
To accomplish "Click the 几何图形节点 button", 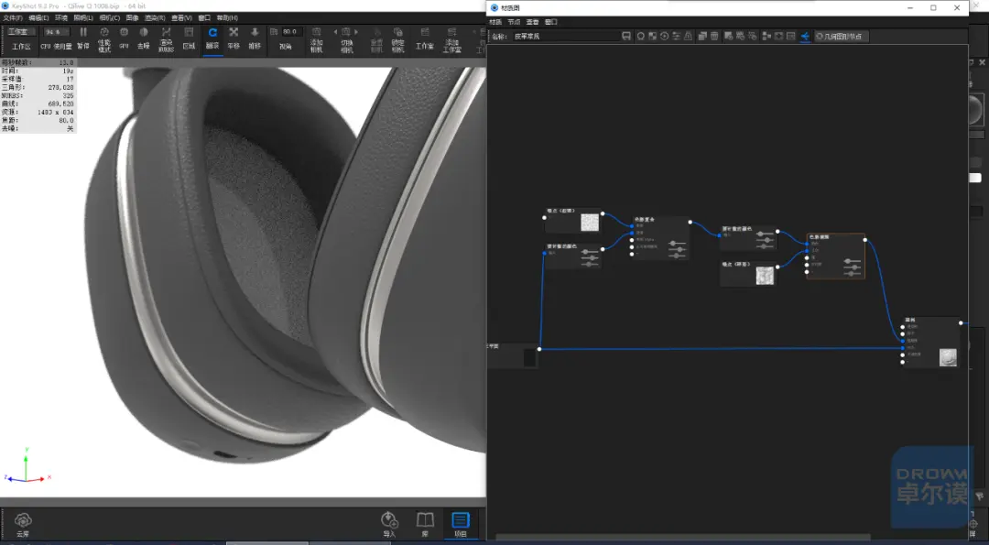I will click(839, 36).
